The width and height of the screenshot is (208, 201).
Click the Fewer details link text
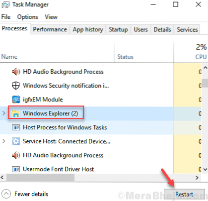(31, 194)
